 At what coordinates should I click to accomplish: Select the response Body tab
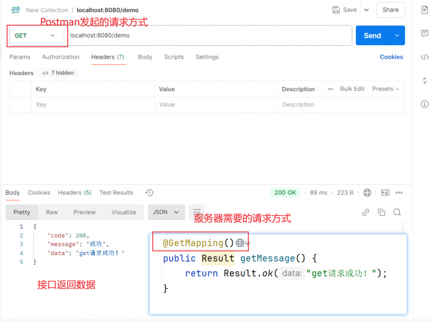(13, 193)
